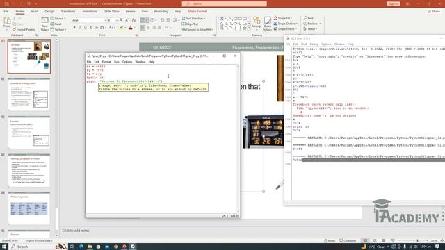Open the Layout dropdown

point(58,19)
